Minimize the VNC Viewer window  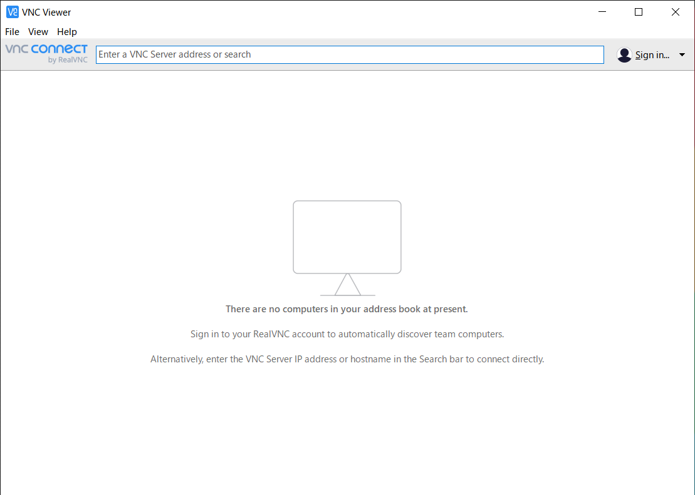(602, 12)
